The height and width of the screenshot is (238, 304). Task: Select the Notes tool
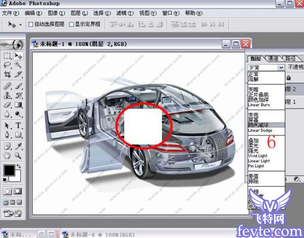[8, 146]
